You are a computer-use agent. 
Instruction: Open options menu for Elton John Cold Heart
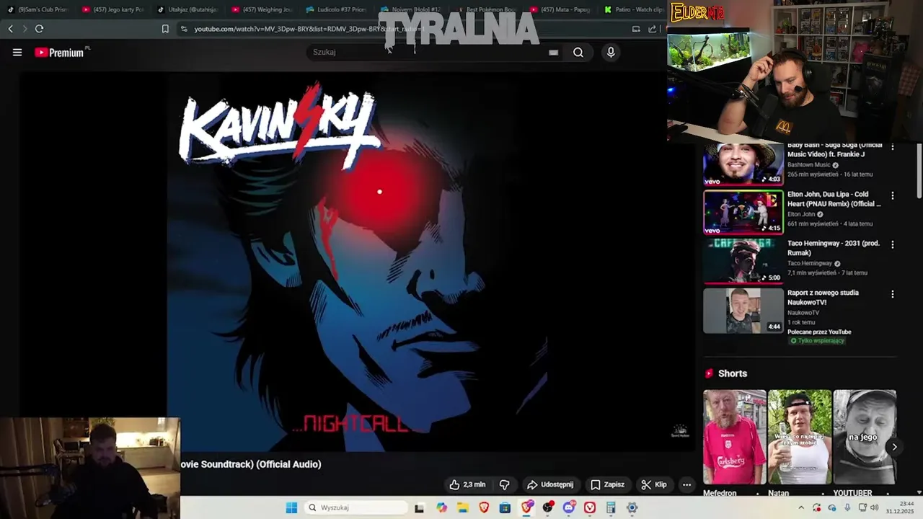click(893, 196)
